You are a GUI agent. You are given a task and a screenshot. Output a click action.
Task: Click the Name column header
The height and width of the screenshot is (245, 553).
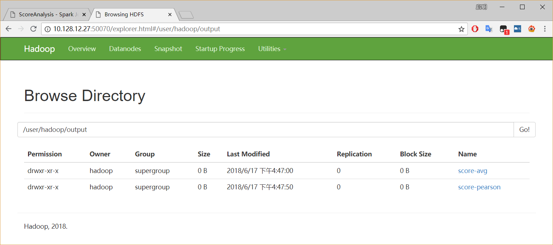point(468,154)
